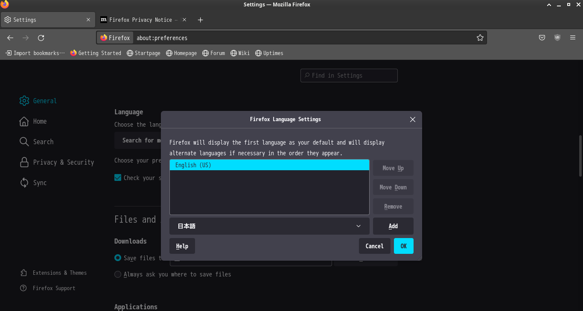
Task: Close the Firefox Privacy Notice tab
Action: (184, 20)
